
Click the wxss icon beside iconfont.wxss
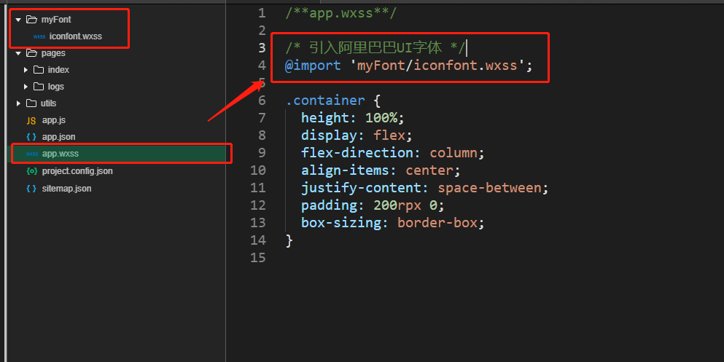(x=39, y=36)
